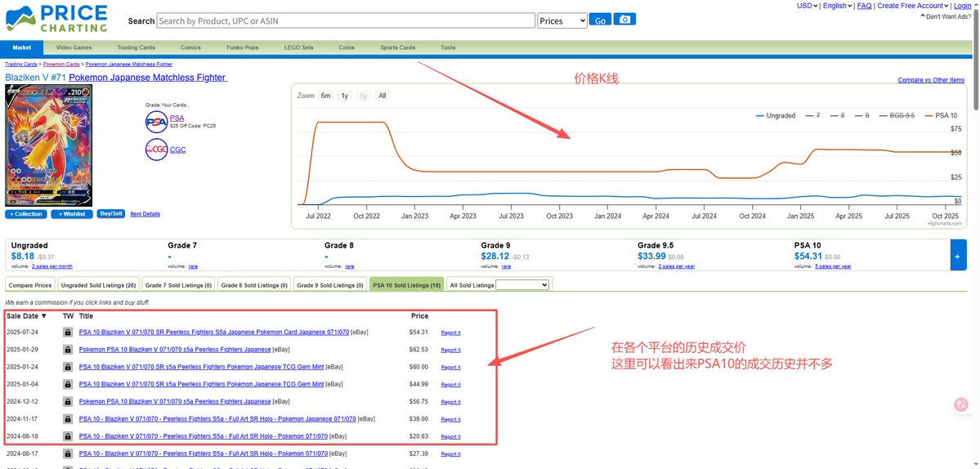The height and width of the screenshot is (469, 980).
Task: Click the + Collection button
Action: (x=26, y=213)
